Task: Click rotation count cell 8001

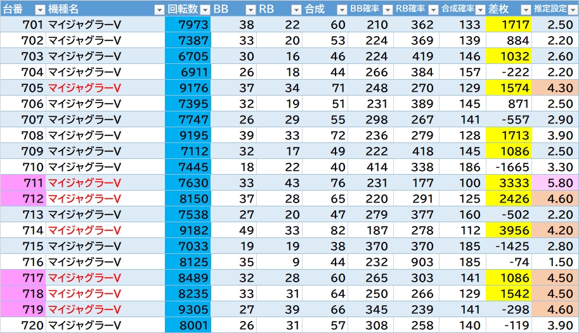Action: (x=188, y=325)
